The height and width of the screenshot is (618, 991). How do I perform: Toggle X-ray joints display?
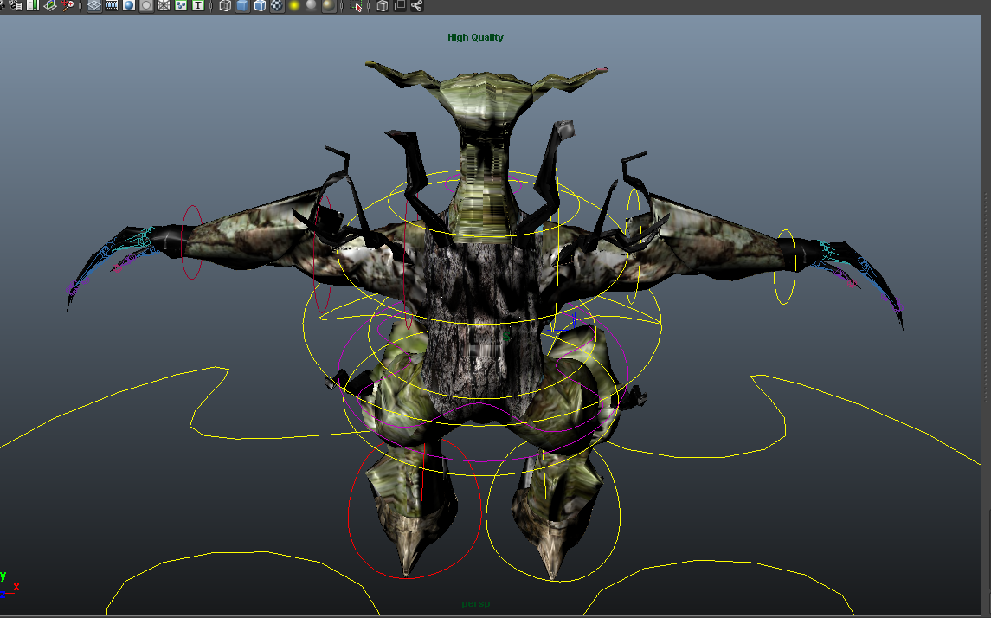point(416,5)
